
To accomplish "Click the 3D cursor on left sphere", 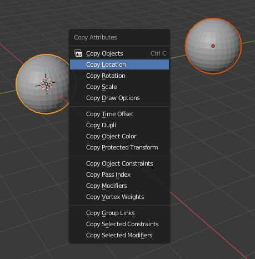I will click(46, 84).
